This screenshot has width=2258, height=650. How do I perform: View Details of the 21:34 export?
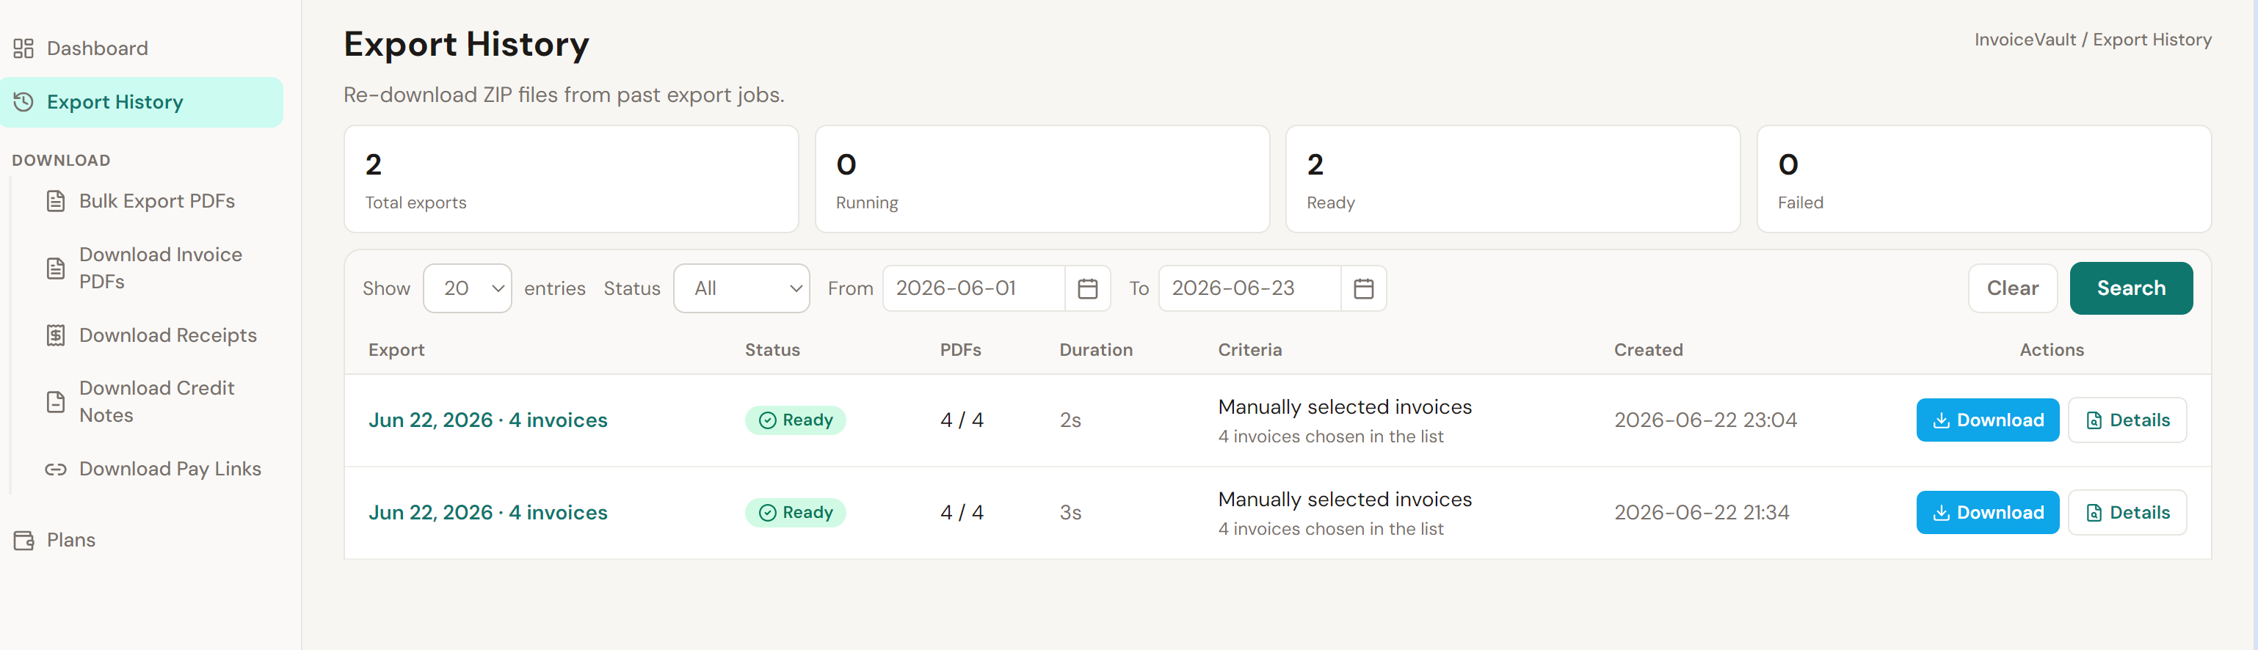[2127, 513]
